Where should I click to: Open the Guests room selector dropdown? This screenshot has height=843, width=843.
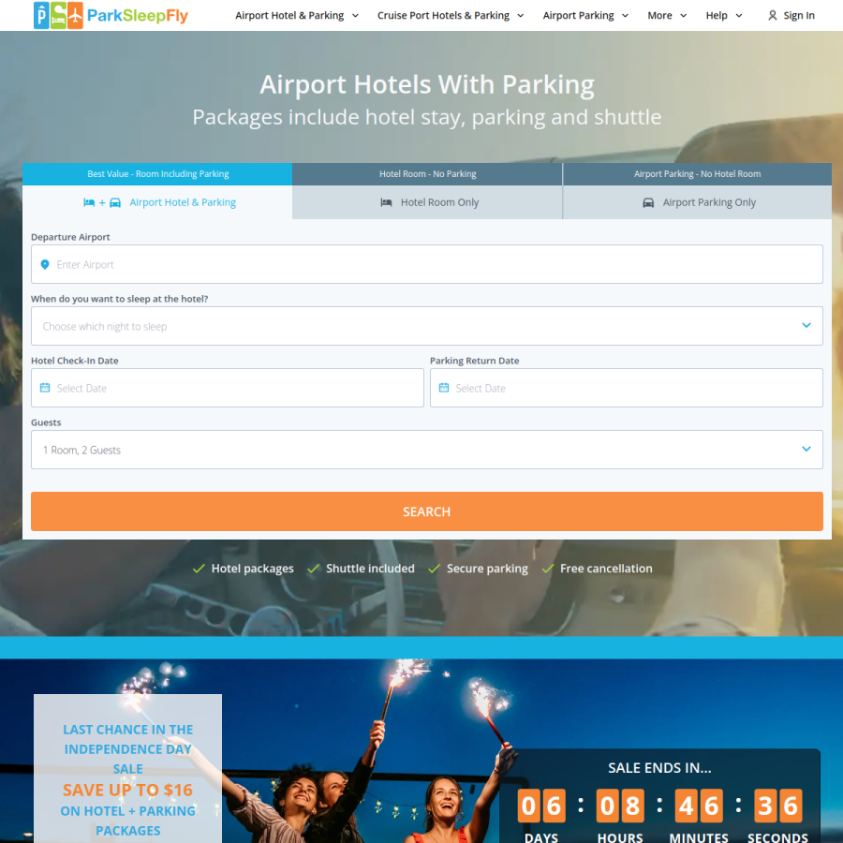[427, 450]
